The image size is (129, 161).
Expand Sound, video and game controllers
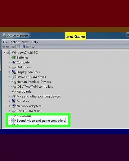pyautogui.click(x=9, y=120)
